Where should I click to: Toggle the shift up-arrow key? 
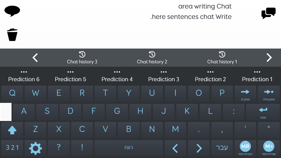(x=12, y=130)
